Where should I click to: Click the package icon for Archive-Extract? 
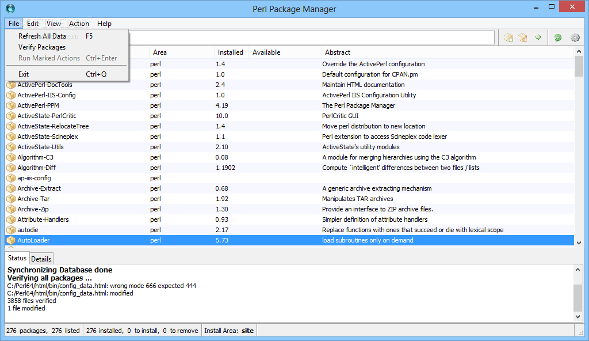pos(11,188)
